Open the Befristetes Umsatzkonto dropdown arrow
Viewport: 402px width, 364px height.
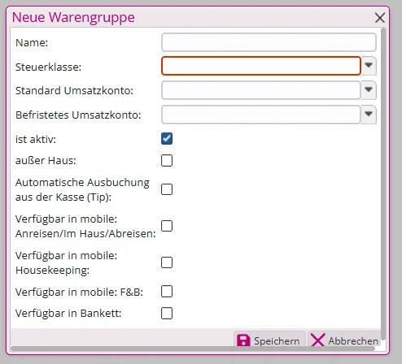pos(369,115)
